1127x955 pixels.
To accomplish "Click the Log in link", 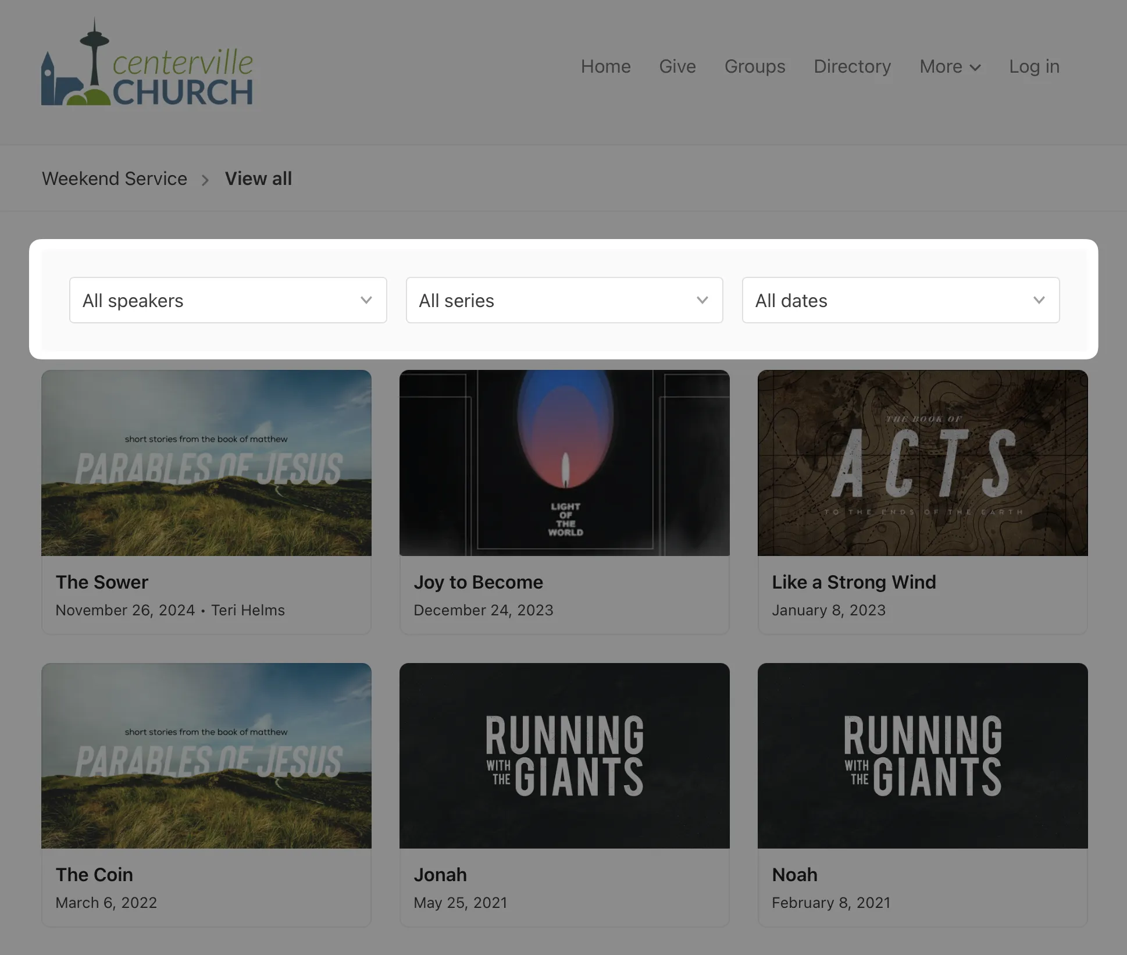I will [x=1034, y=66].
